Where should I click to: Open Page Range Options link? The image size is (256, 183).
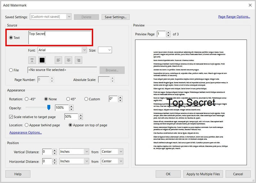pos(234,17)
